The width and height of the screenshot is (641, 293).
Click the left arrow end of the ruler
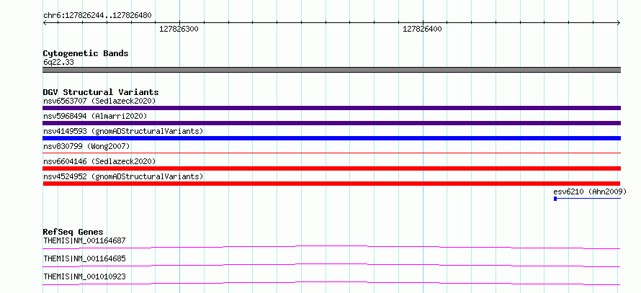tap(45, 23)
